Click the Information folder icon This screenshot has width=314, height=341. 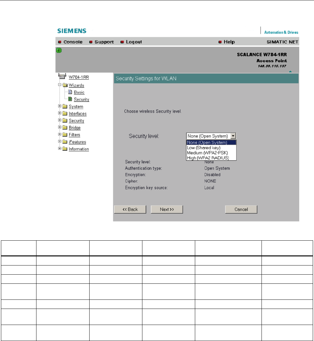[65, 149]
